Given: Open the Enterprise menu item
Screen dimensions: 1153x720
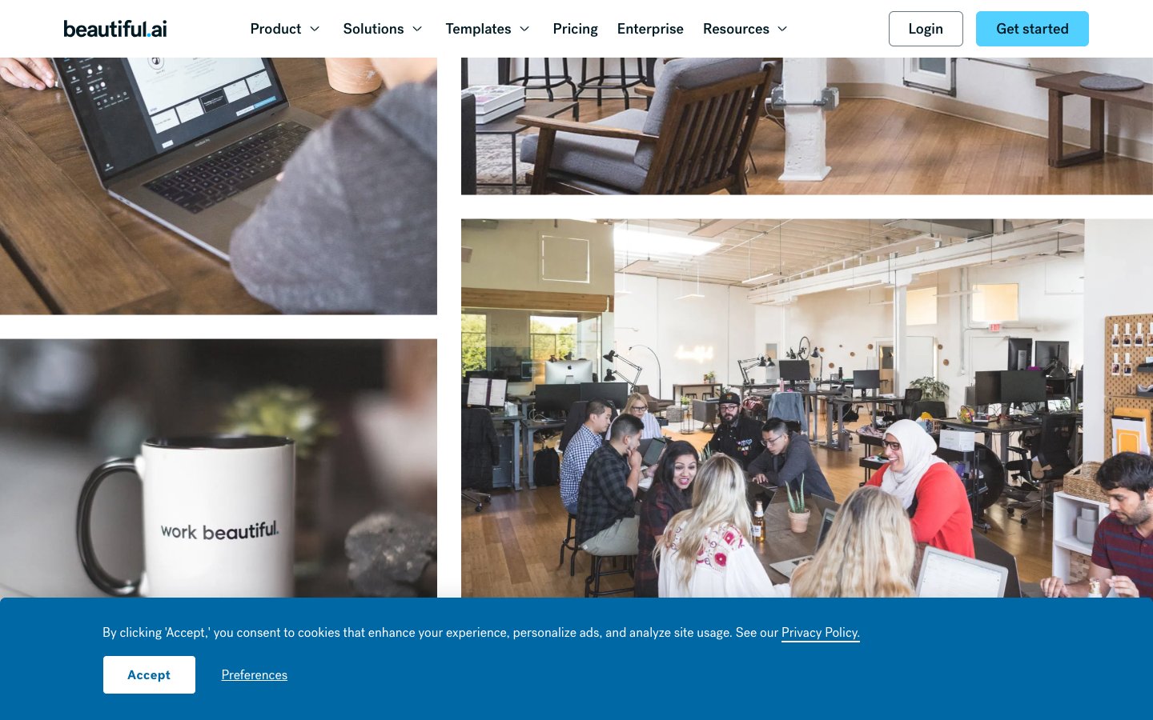Looking at the screenshot, I should coord(650,29).
